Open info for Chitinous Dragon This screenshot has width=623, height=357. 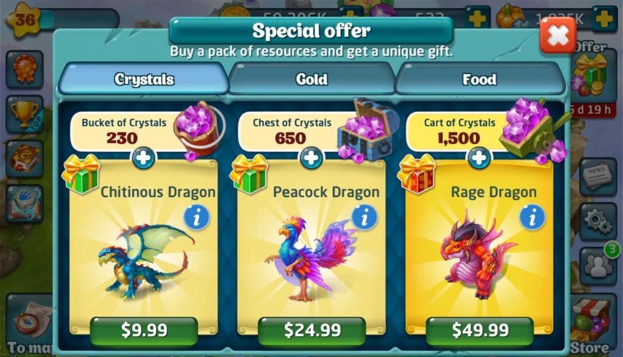(196, 218)
